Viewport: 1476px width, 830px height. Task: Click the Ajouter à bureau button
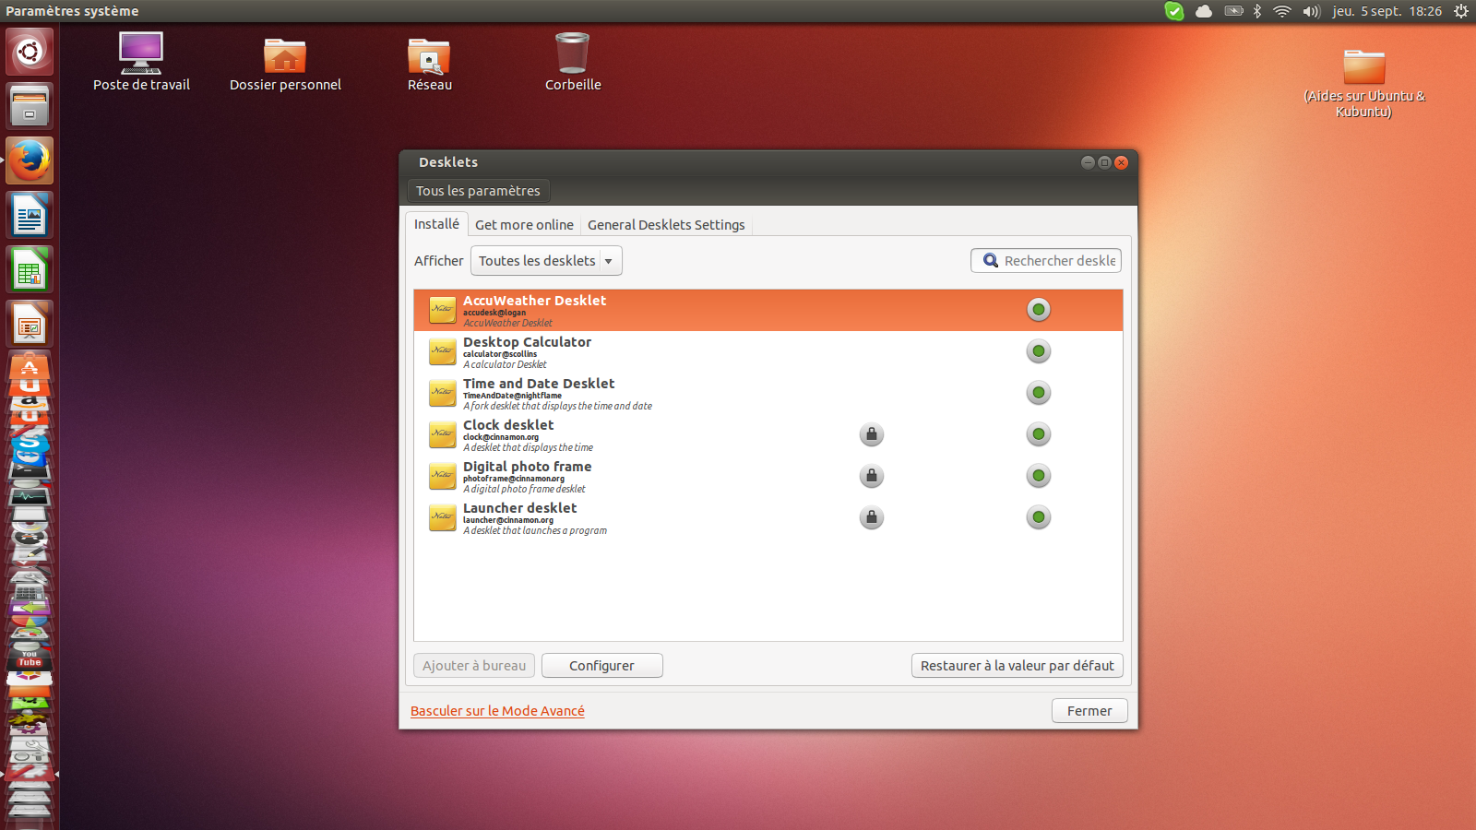pos(474,666)
